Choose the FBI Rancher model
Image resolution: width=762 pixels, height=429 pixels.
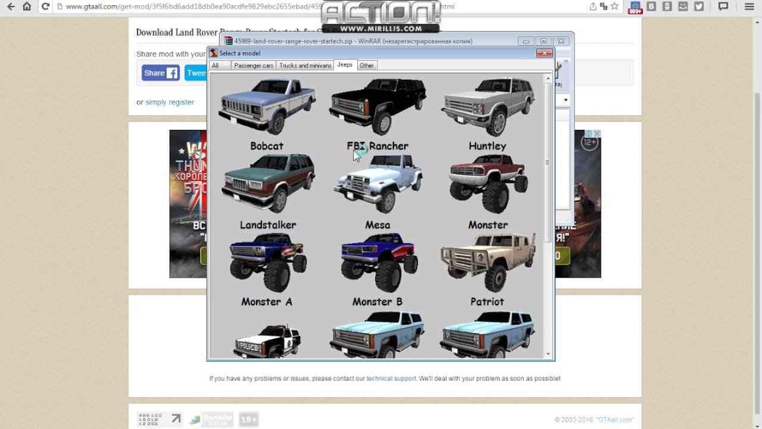coord(377,107)
